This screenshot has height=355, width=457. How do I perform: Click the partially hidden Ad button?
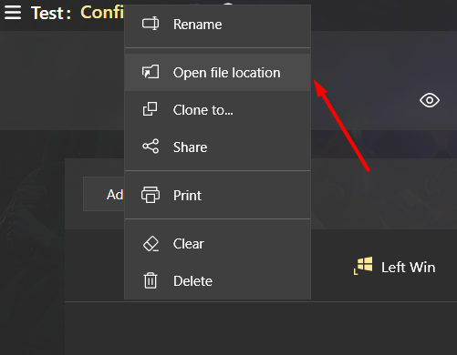104,194
